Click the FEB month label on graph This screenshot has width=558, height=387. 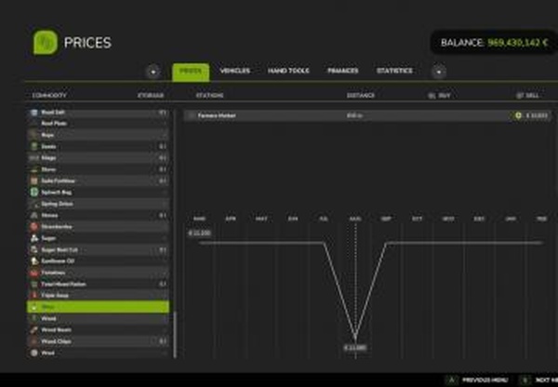click(541, 219)
